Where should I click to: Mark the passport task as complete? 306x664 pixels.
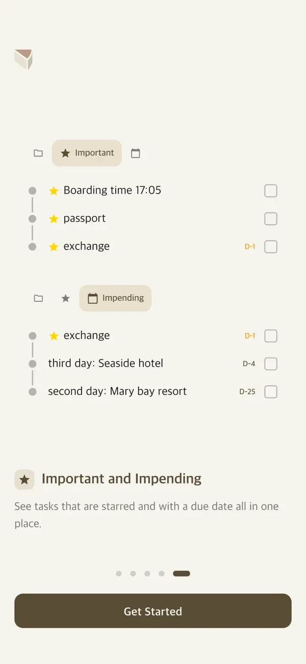[271, 218]
